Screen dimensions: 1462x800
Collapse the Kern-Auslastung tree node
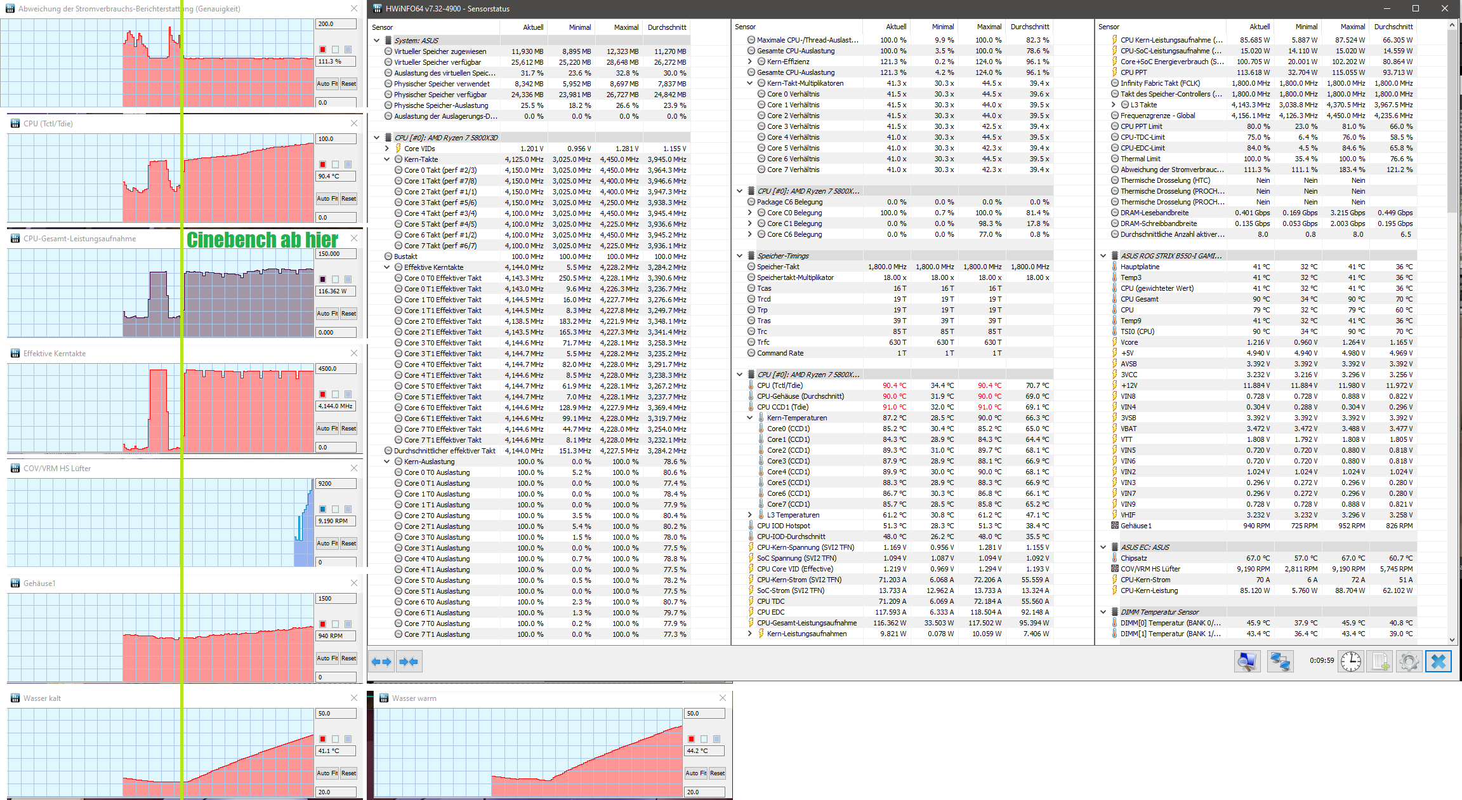pyautogui.click(x=387, y=462)
